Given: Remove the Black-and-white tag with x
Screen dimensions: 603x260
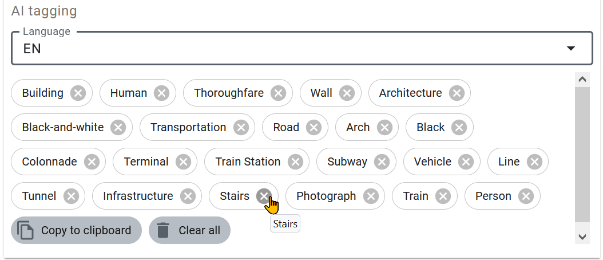Looking at the screenshot, I should pos(118,128).
